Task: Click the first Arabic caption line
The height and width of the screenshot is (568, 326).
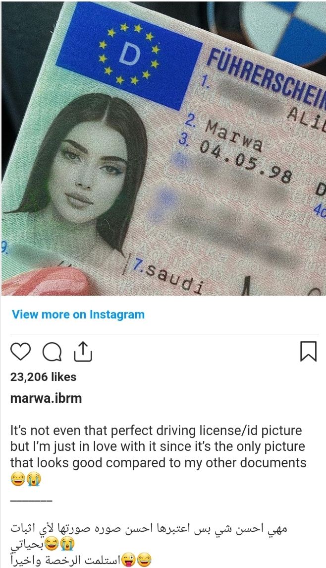Action: coord(148,529)
